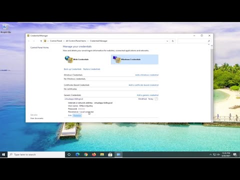Select the Windows Credentials vault
The image size is (240, 180).
click(x=134, y=59)
